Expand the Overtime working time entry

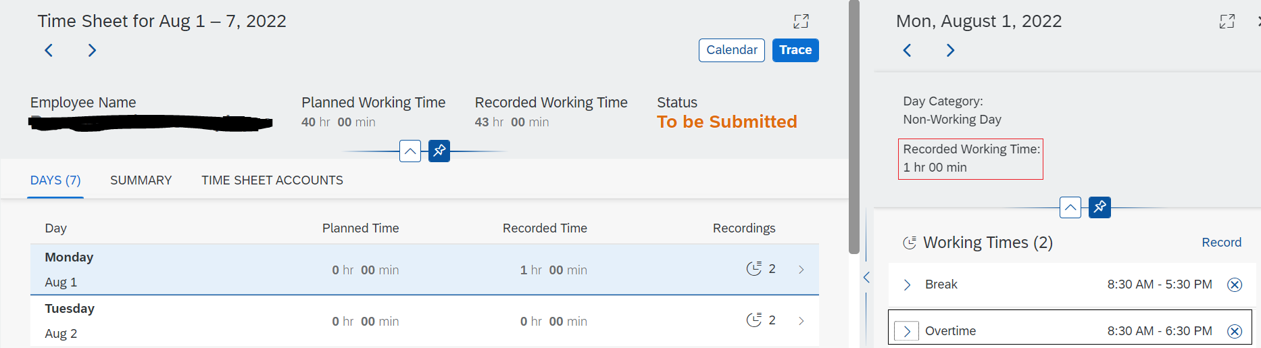(907, 331)
